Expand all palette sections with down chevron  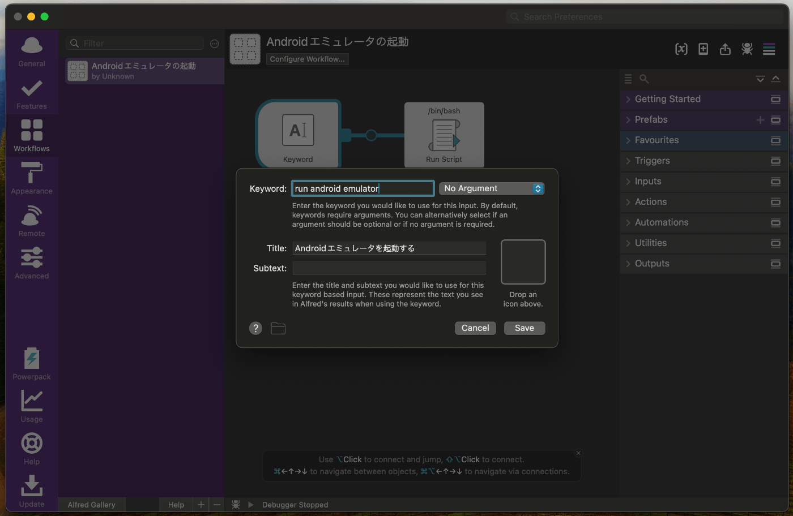point(760,79)
